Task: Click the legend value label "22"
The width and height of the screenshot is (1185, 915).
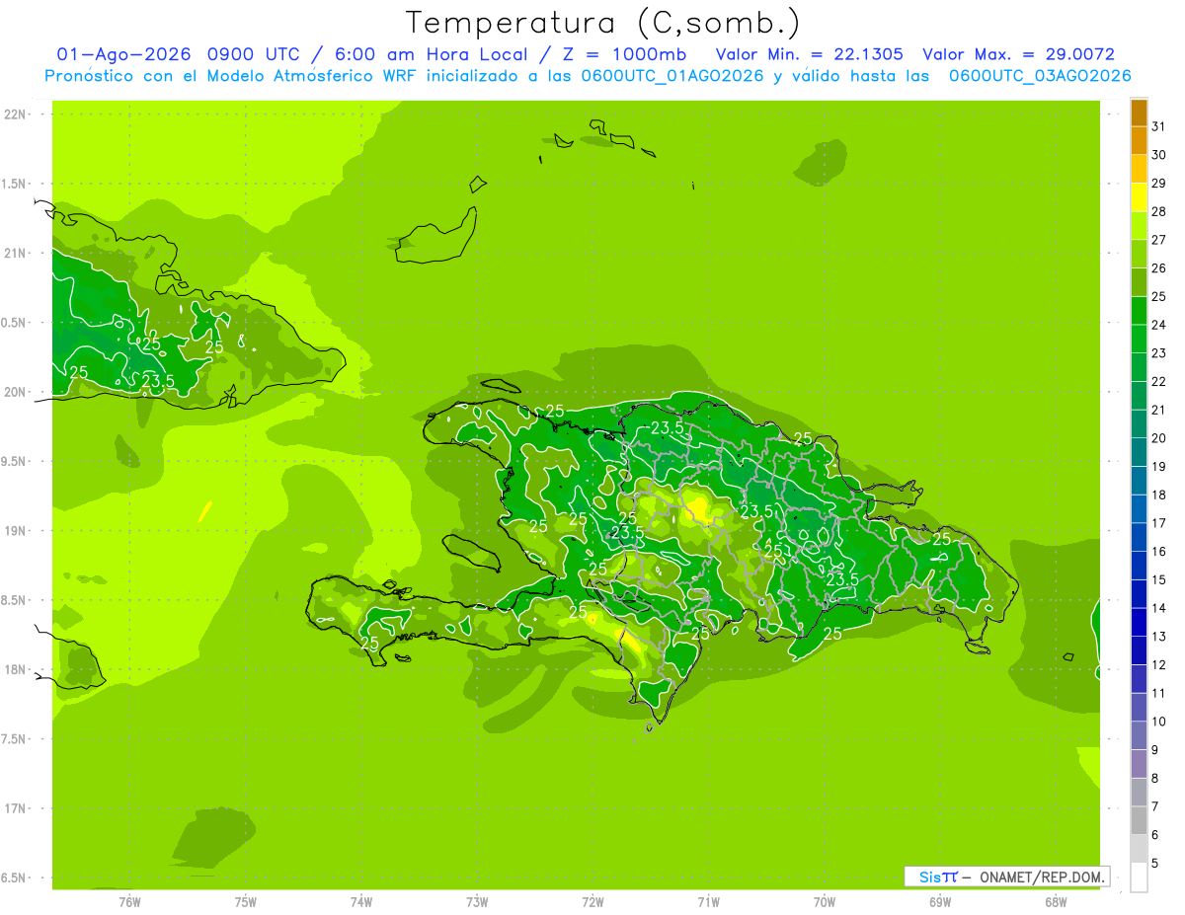Action: point(1159,381)
